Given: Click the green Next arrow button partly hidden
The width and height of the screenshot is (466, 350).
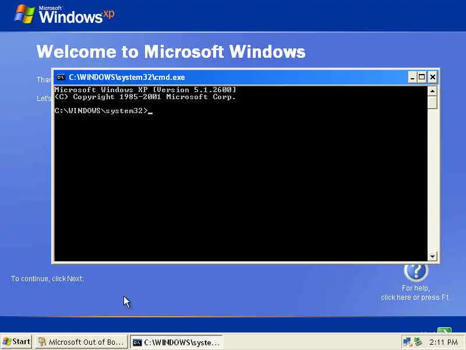Looking at the screenshot, I should coord(444,330).
